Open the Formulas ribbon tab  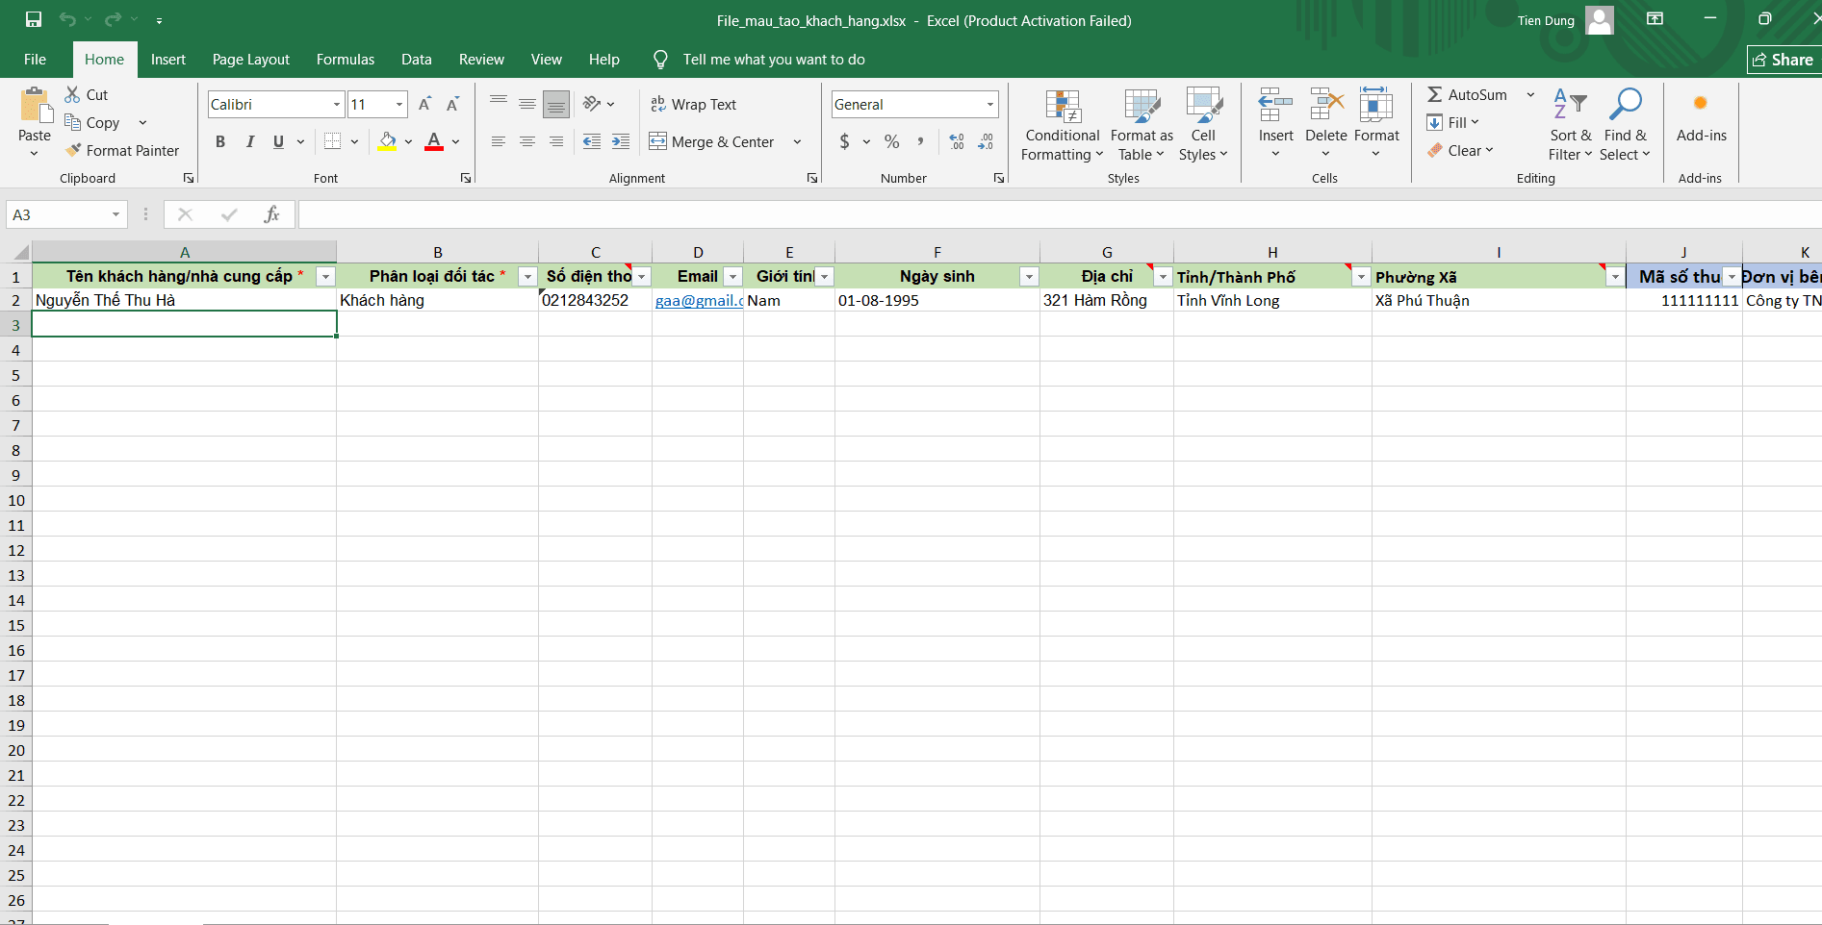pos(346,60)
